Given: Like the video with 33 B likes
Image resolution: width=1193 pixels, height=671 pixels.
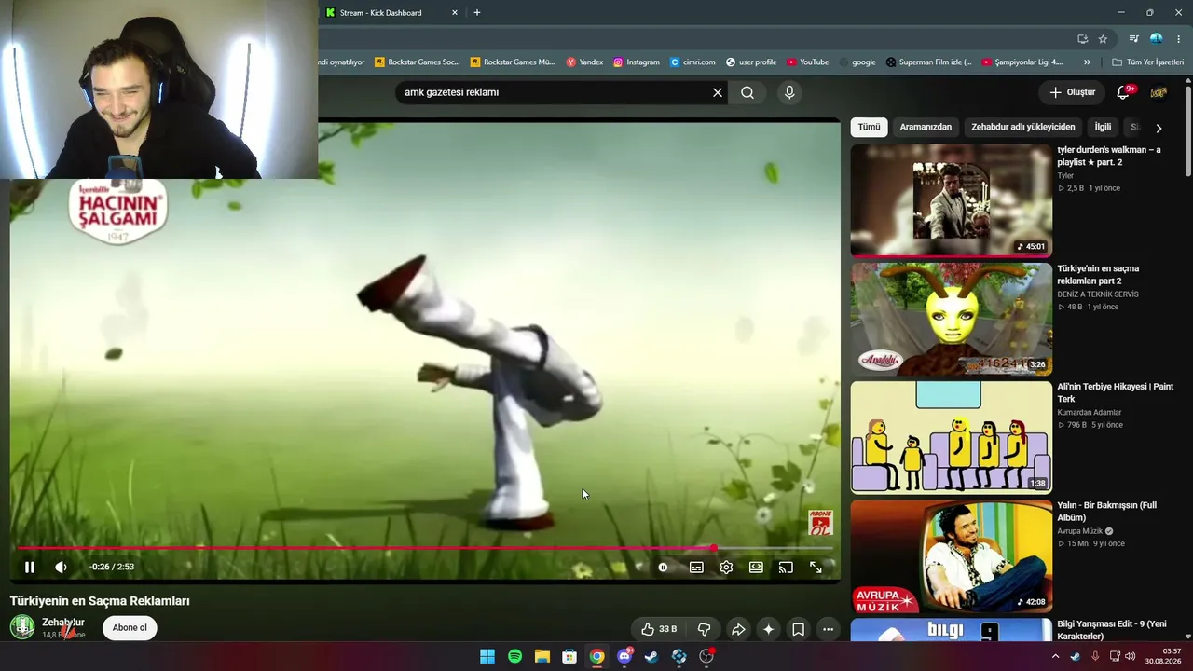Looking at the screenshot, I should pyautogui.click(x=658, y=629).
